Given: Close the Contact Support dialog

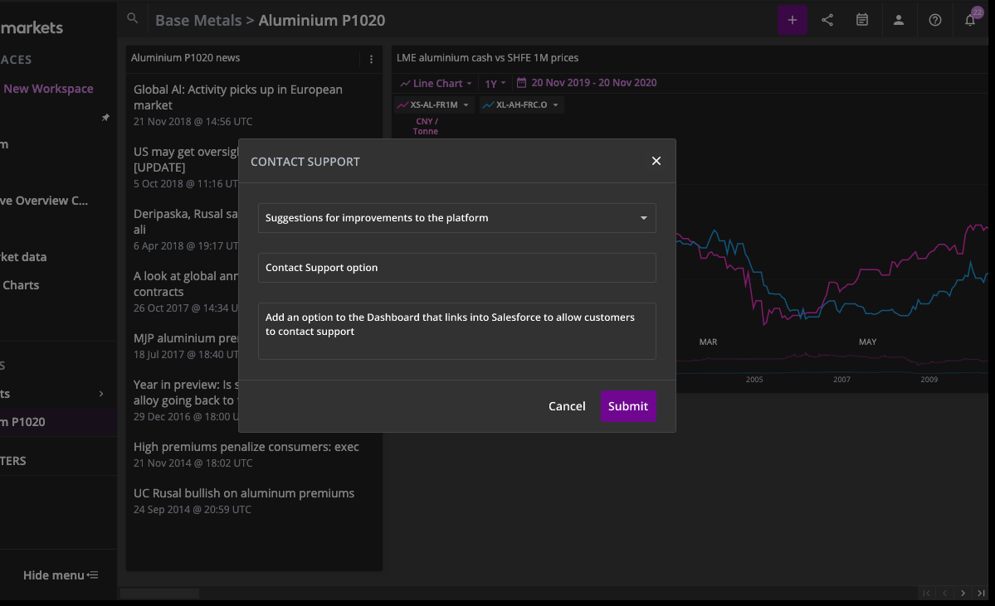Looking at the screenshot, I should [x=656, y=161].
